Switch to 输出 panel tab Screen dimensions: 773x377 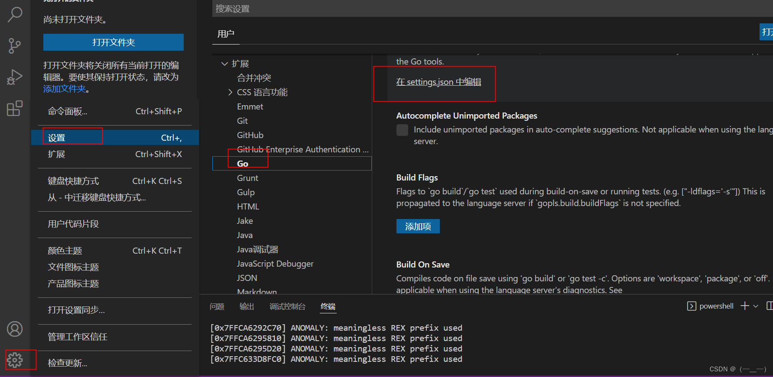click(247, 306)
